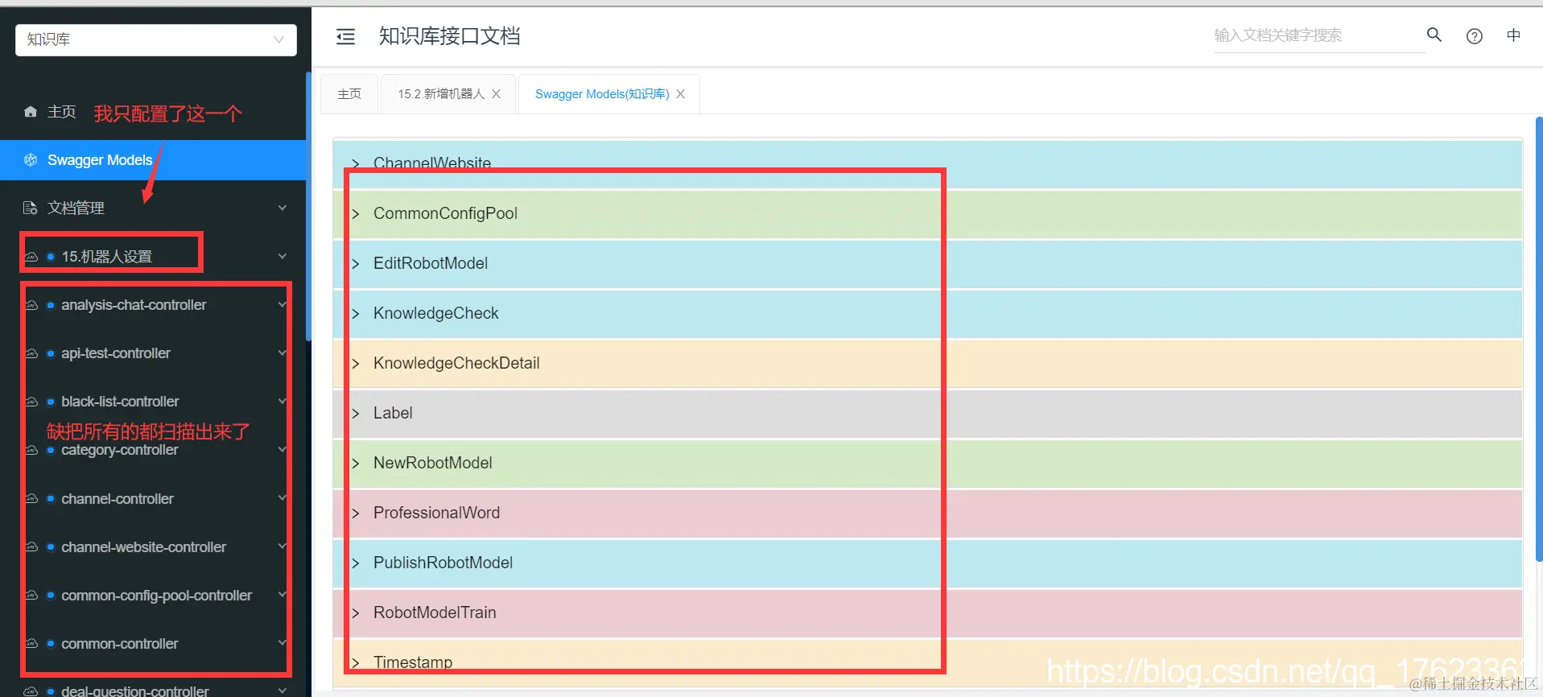1543x697 pixels.
Task: Click the icon beside 15.机器人设置
Action: pyautogui.click(x=31, y=257)
